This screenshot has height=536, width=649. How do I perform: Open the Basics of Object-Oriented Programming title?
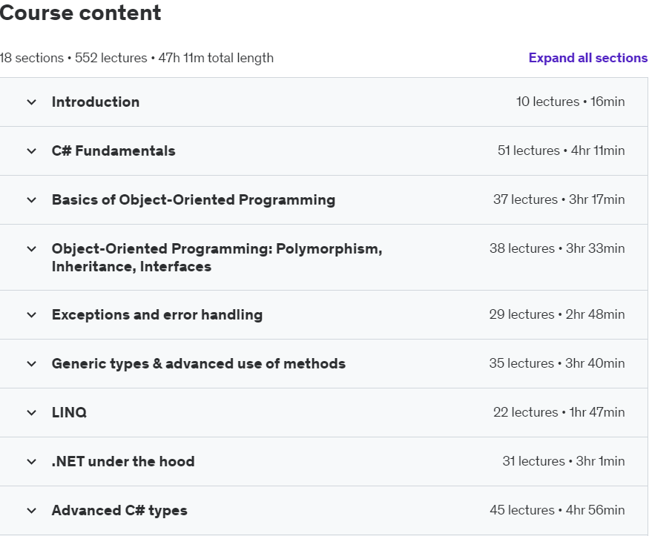pyautogui.click(x=194, y=200)
